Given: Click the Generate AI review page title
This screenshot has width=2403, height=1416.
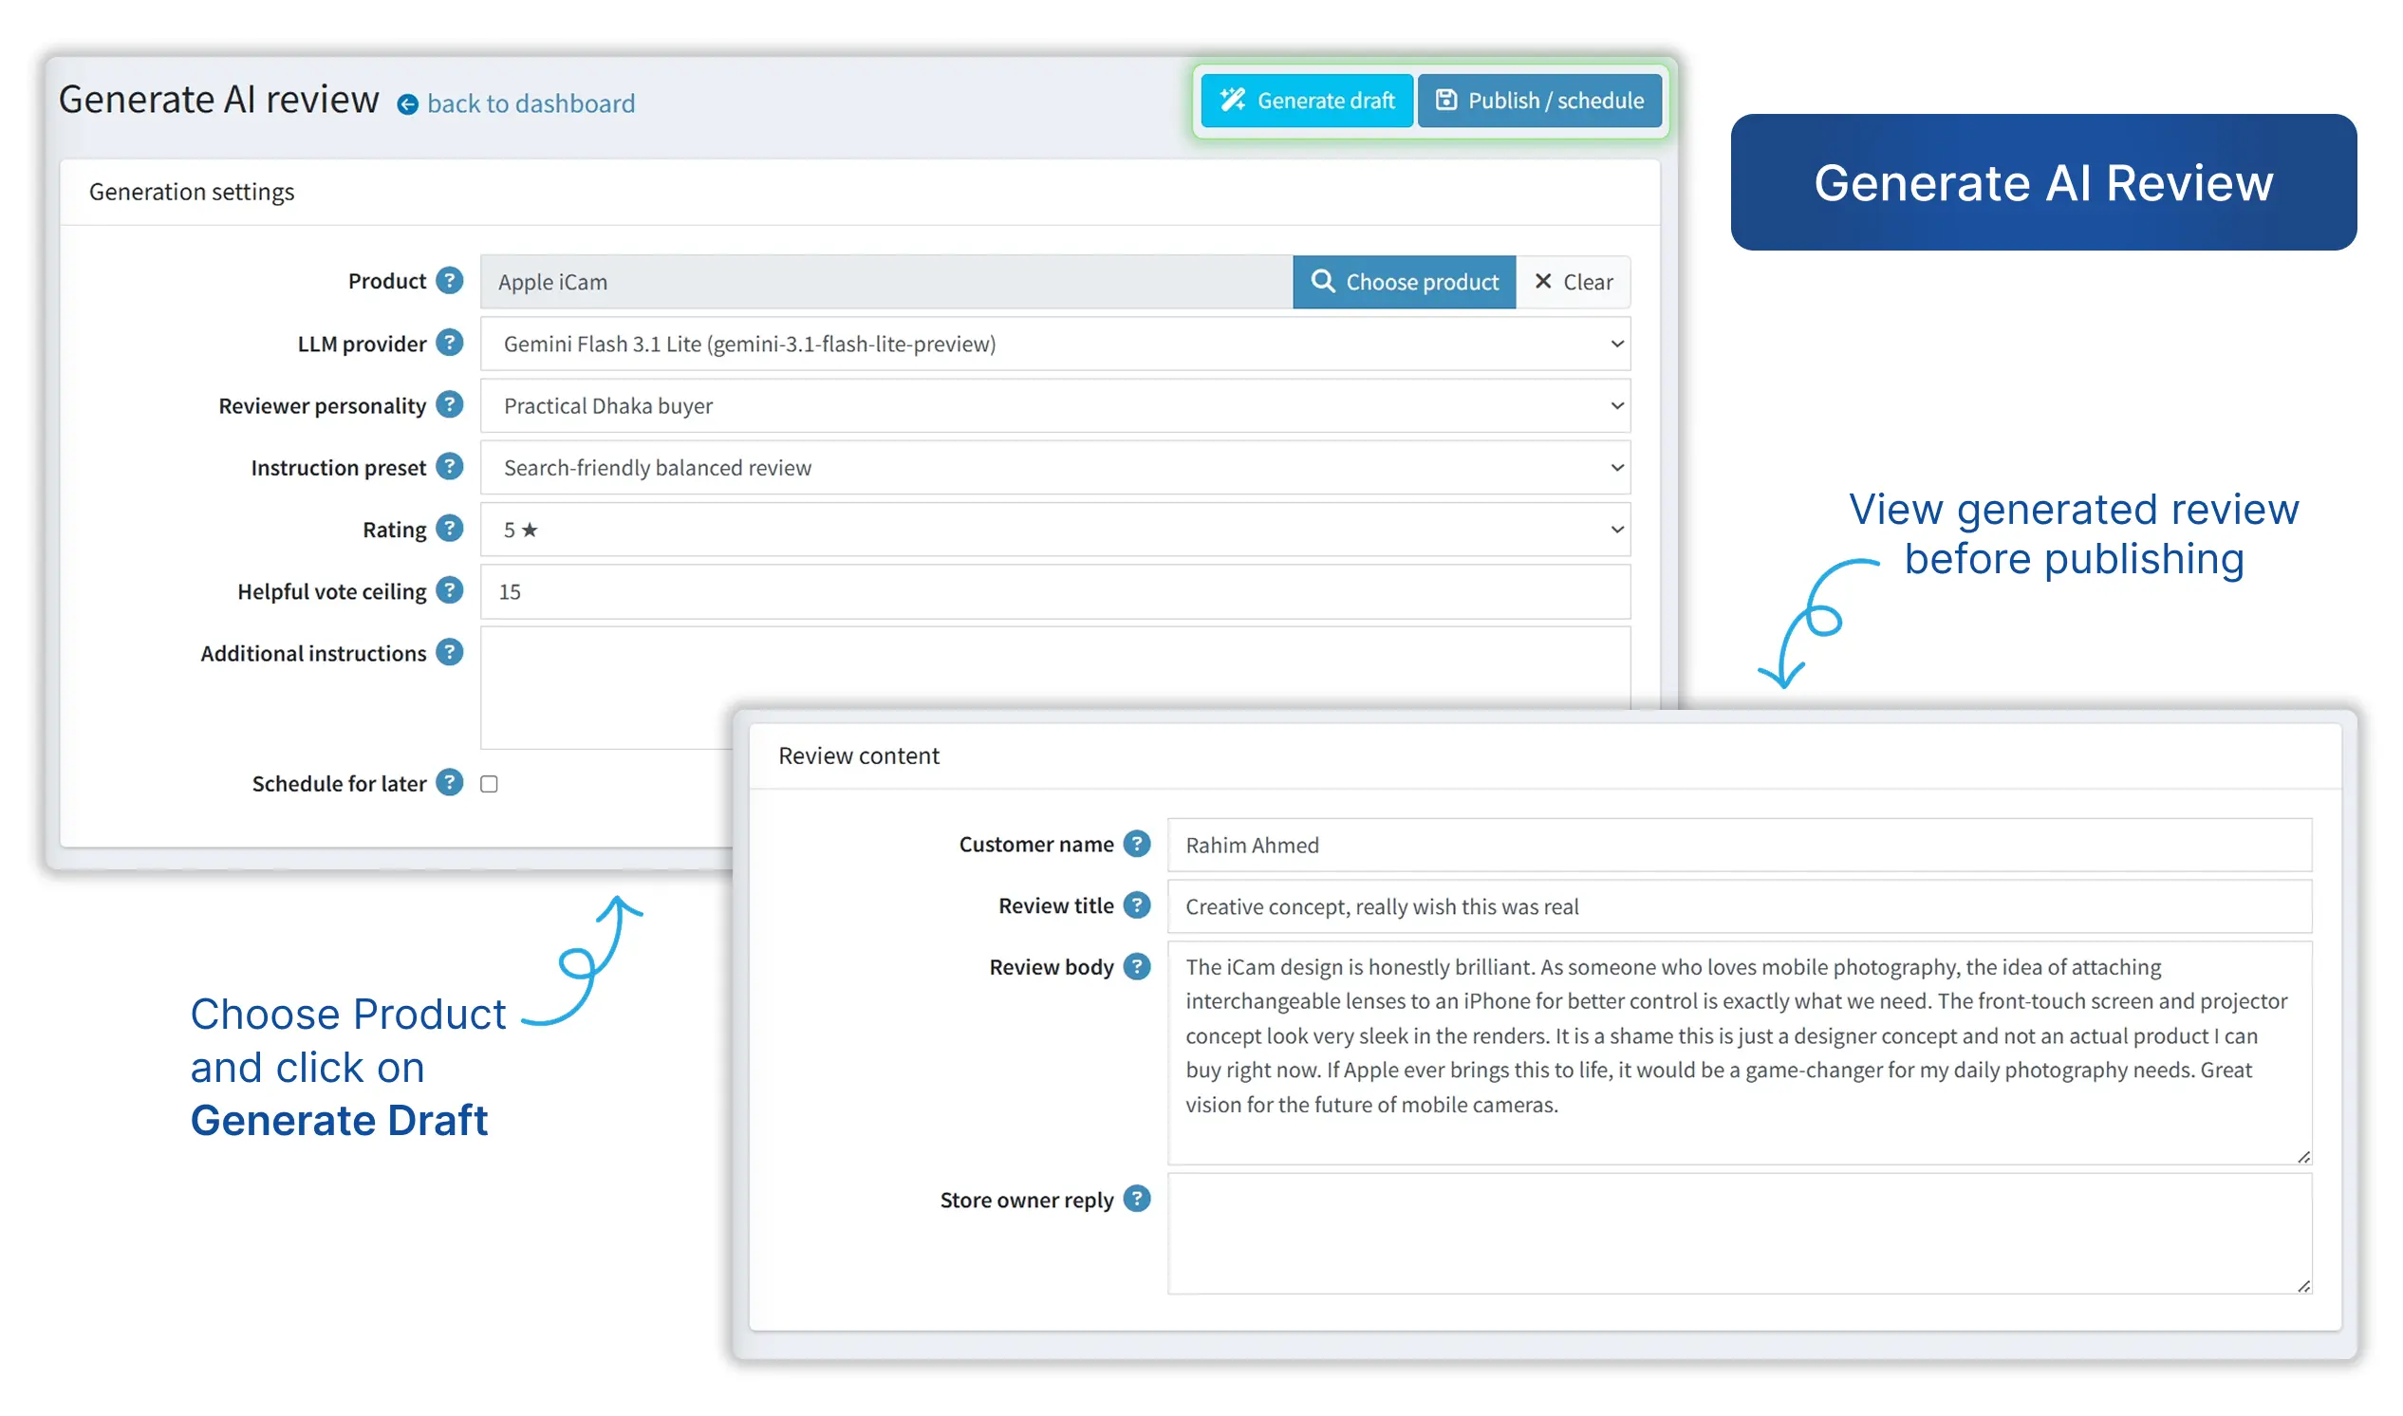Looking at the screenshot, I should (x=218, y=100).
